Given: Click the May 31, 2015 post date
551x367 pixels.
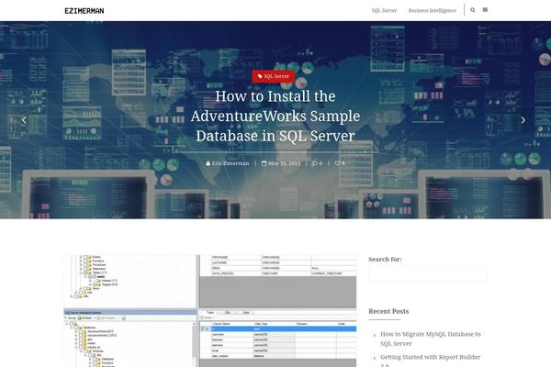Looking at the screenshot, I should point(284,163).
